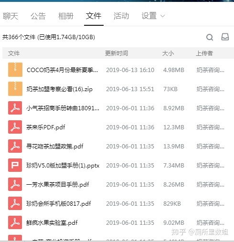
Task: Open file 珍奶V5.0版加盟手册(1).pptx
Action: click(63, 166)
